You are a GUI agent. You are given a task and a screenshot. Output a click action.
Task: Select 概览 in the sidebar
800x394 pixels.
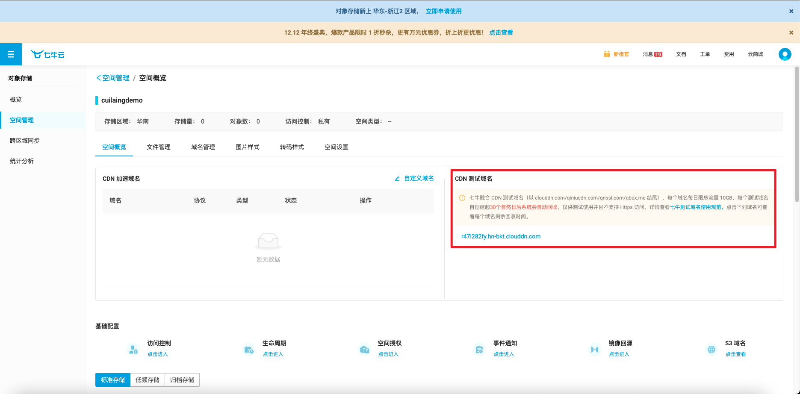43,100
